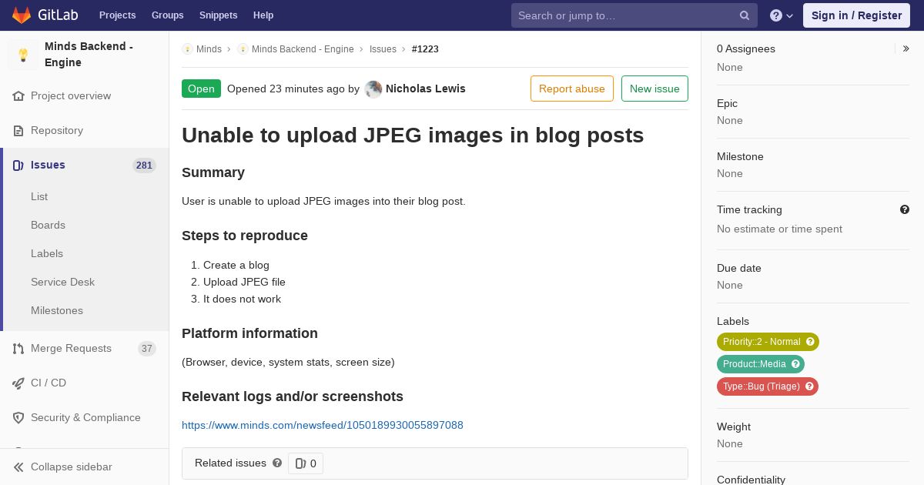Open Security & Compliance section
Image resolution: width=924 pixels, height=485 pixels.
click(x=85, y=418)
